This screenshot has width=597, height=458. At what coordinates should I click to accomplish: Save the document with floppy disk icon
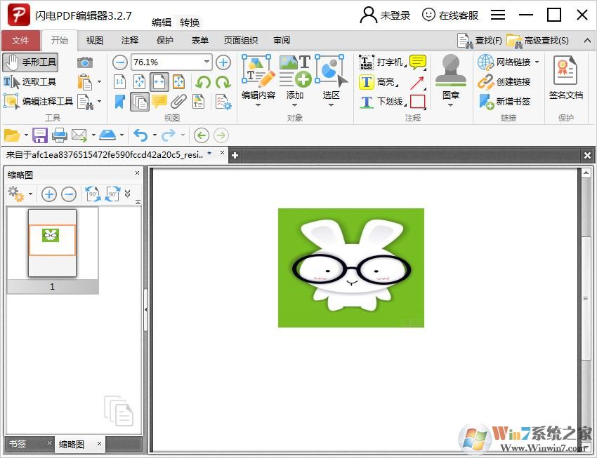pos(40,135)
